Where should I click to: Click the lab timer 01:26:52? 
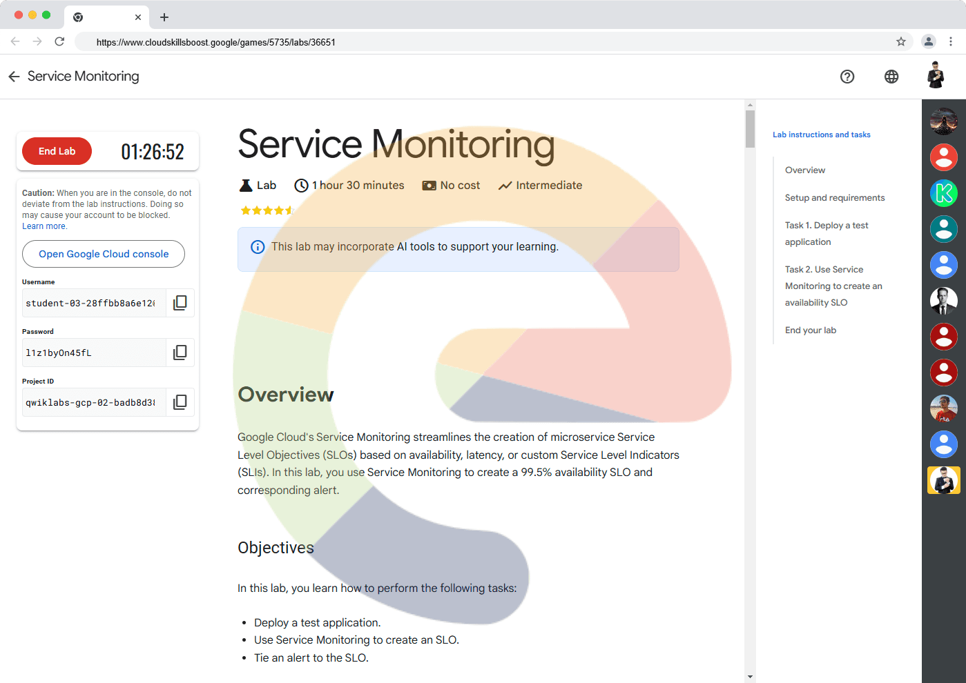click(153, 152)
